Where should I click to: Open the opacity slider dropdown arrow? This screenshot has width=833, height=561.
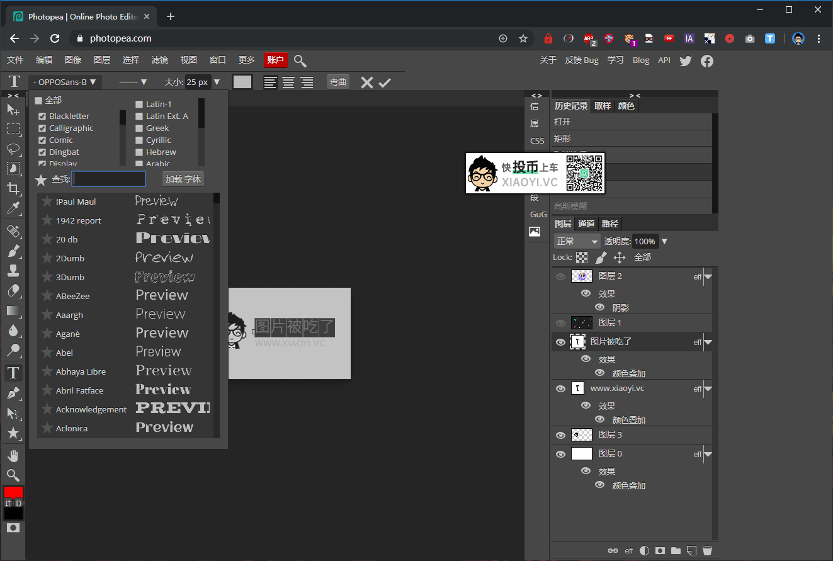(664, 241)
